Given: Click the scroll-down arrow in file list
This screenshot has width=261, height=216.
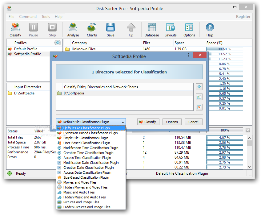Looking at the screenshot, I should tap(249, 167).
